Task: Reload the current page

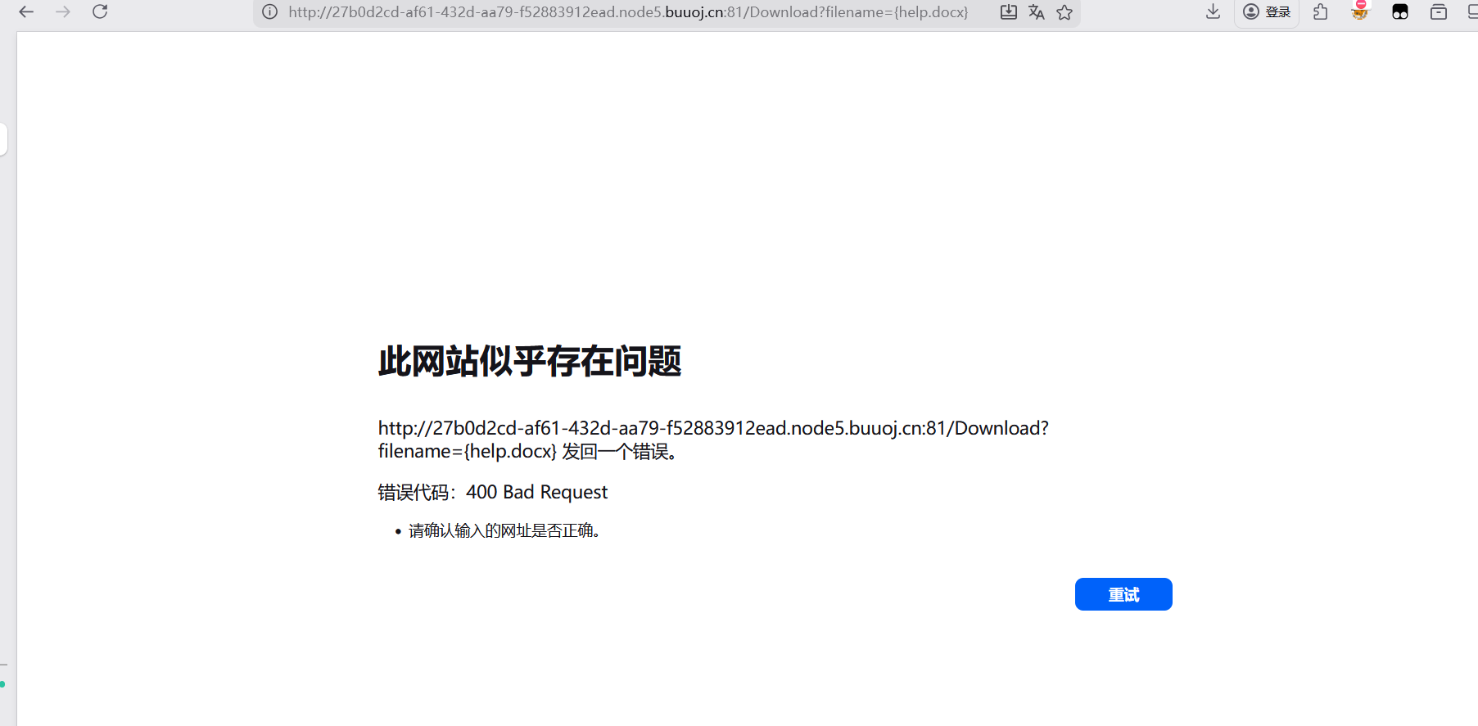Action: click(x=100, y=11)
